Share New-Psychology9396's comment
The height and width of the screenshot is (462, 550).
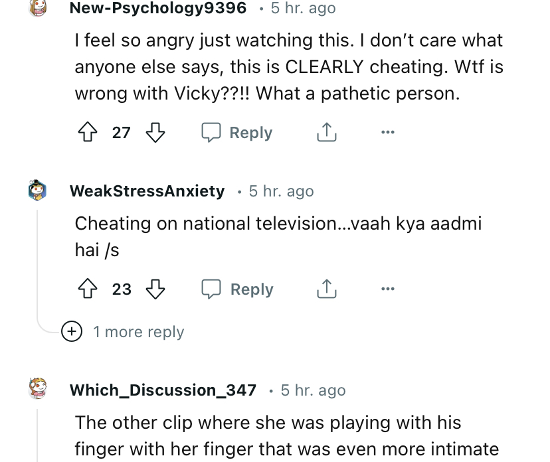click(326, 133)
